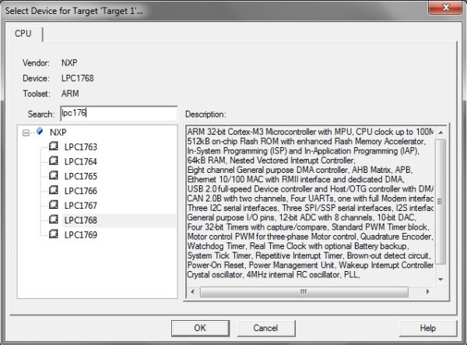Open Help for device selection
The height and width of the screenshot is (345, 467).
coord(427,328)
